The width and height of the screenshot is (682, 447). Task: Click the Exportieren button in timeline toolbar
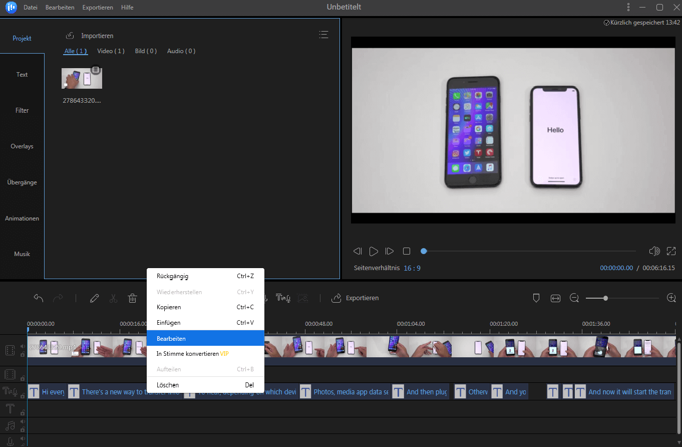pos(355,298)
